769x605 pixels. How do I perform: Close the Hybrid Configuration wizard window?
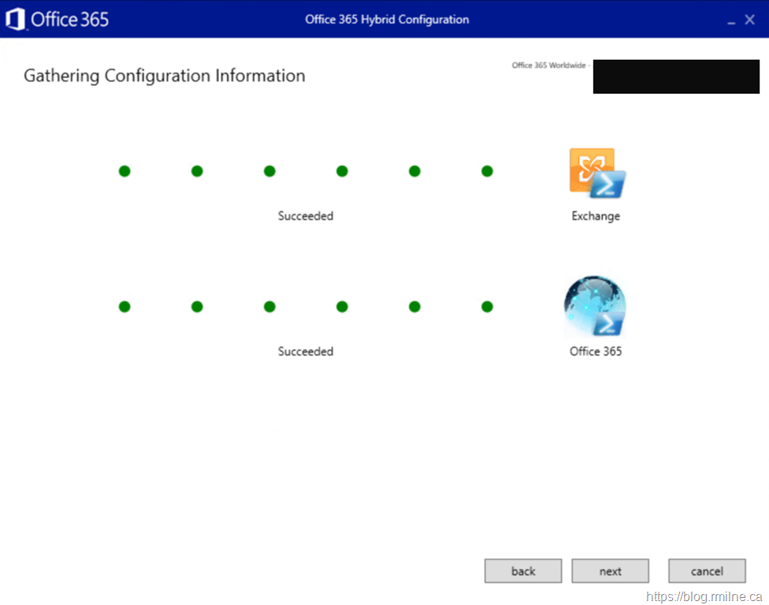tap(750, 20)
